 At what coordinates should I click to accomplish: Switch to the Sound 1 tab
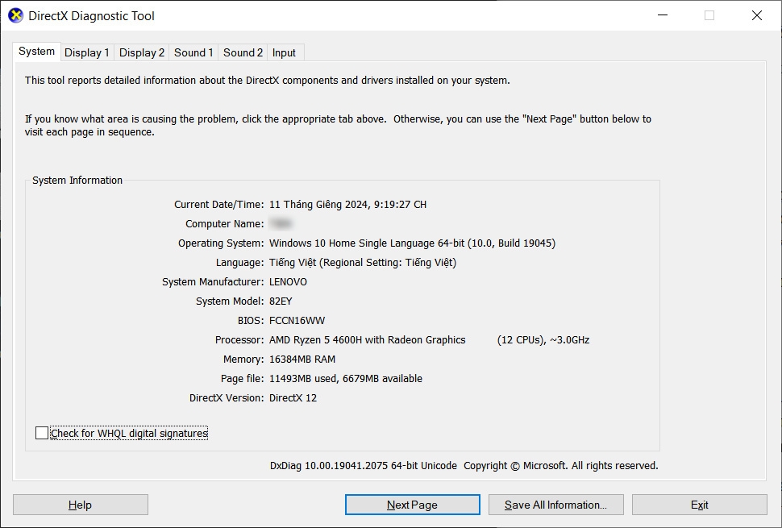coord(193,52)
